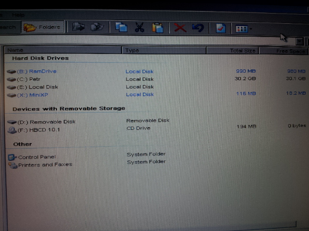The width and height of the screenshot is (309, 231).
Task: Click the Other group header
Action: 23,144
